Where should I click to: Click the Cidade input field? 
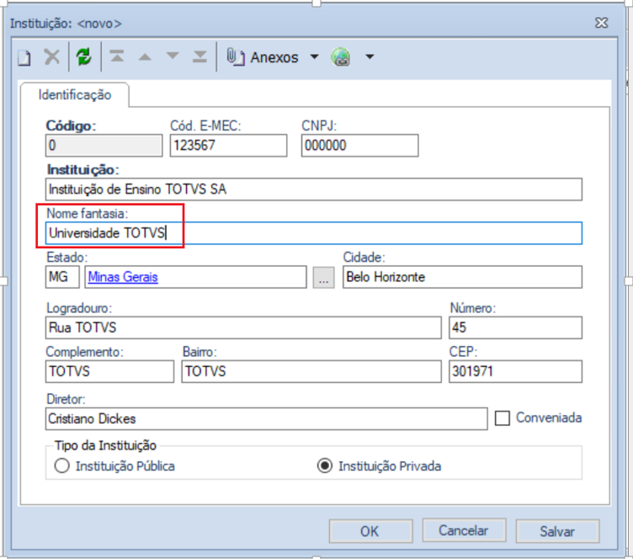(462, 277)
